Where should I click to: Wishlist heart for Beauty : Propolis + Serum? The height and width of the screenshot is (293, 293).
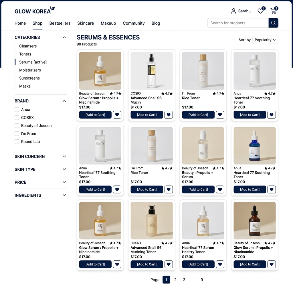coord(220,189)
